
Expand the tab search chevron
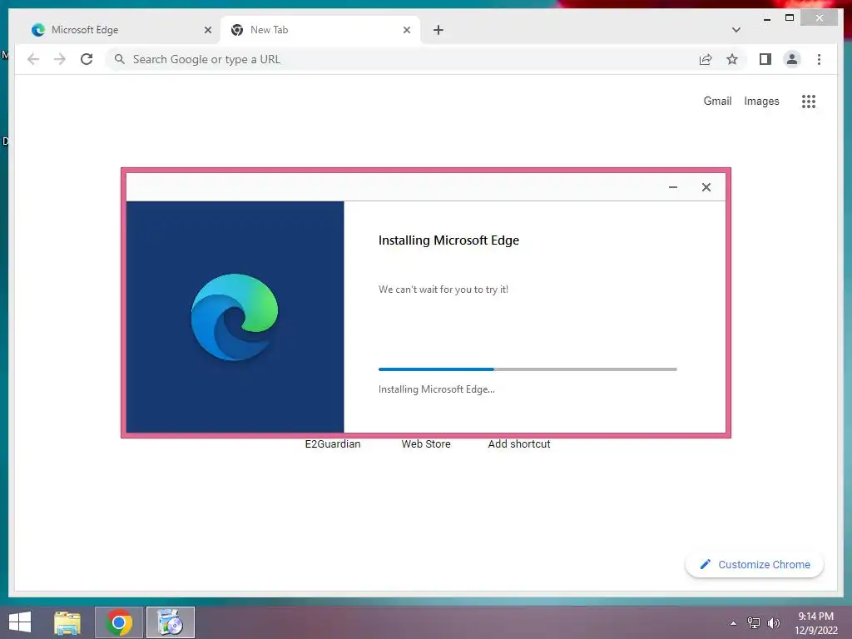click(736, 30)
